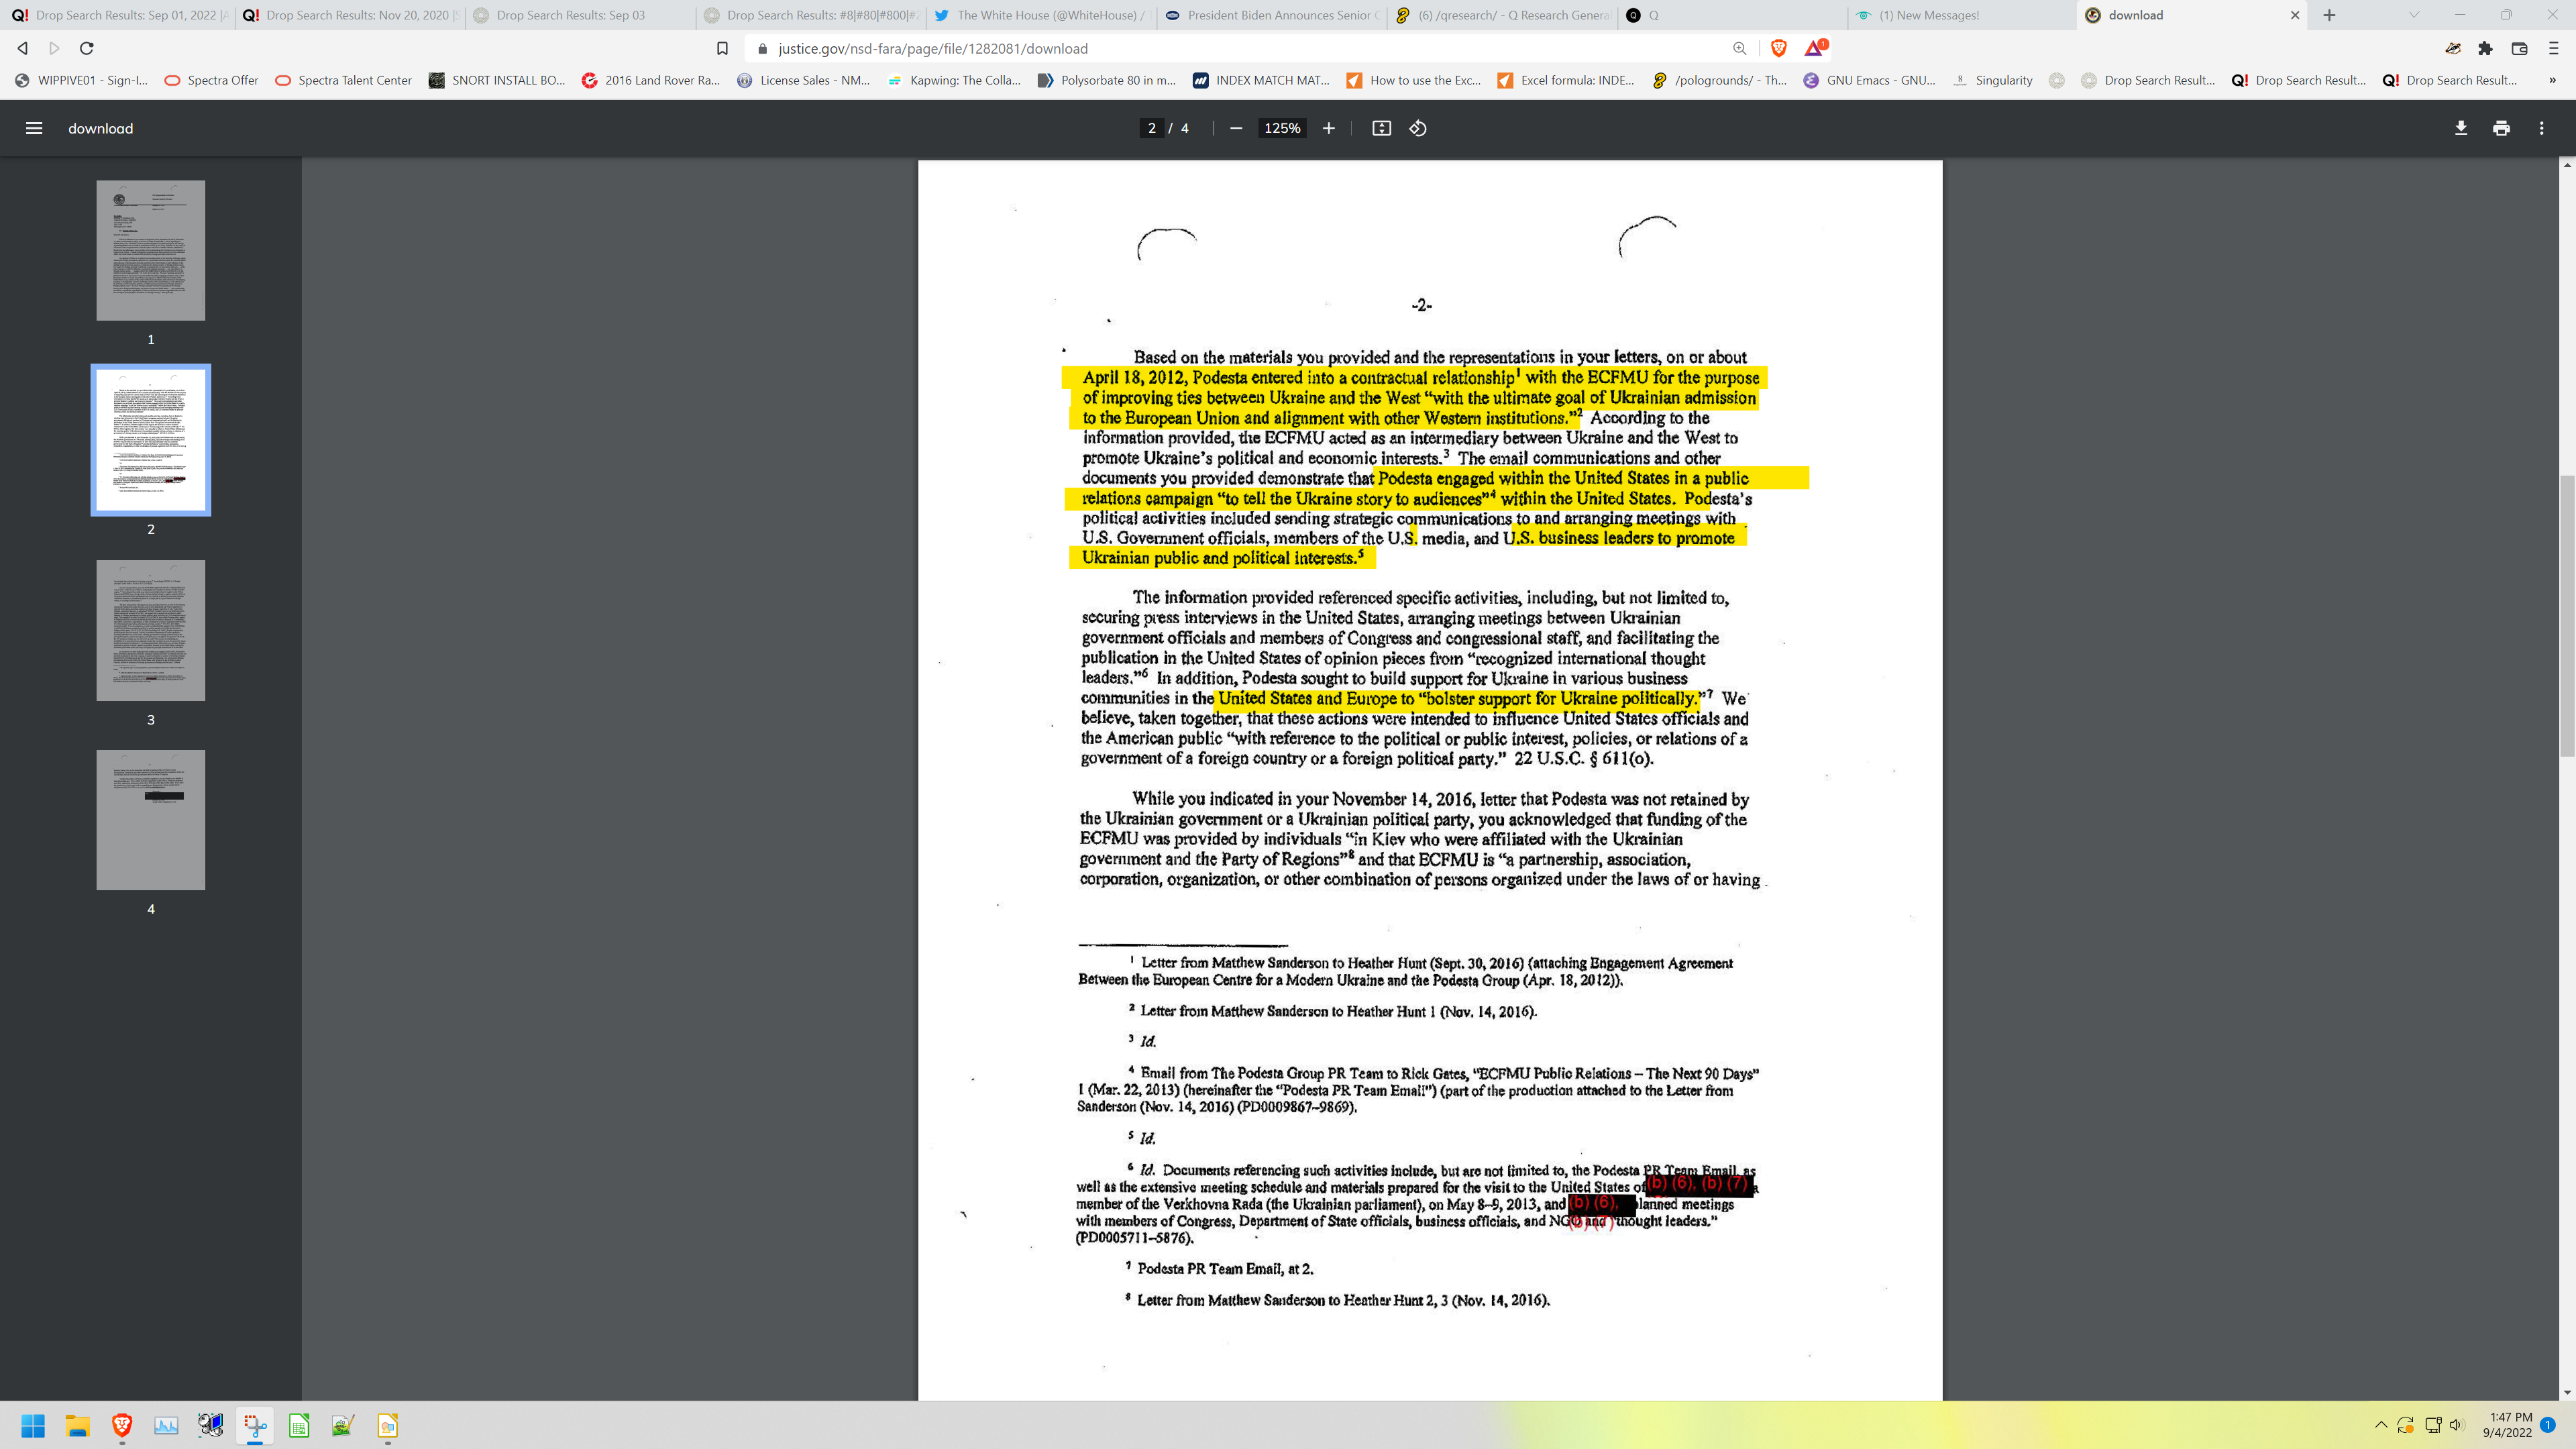Switch to Drop Search Results Sep 01 tab
Screen dimensions: 2576x1449
coord(119,15)
